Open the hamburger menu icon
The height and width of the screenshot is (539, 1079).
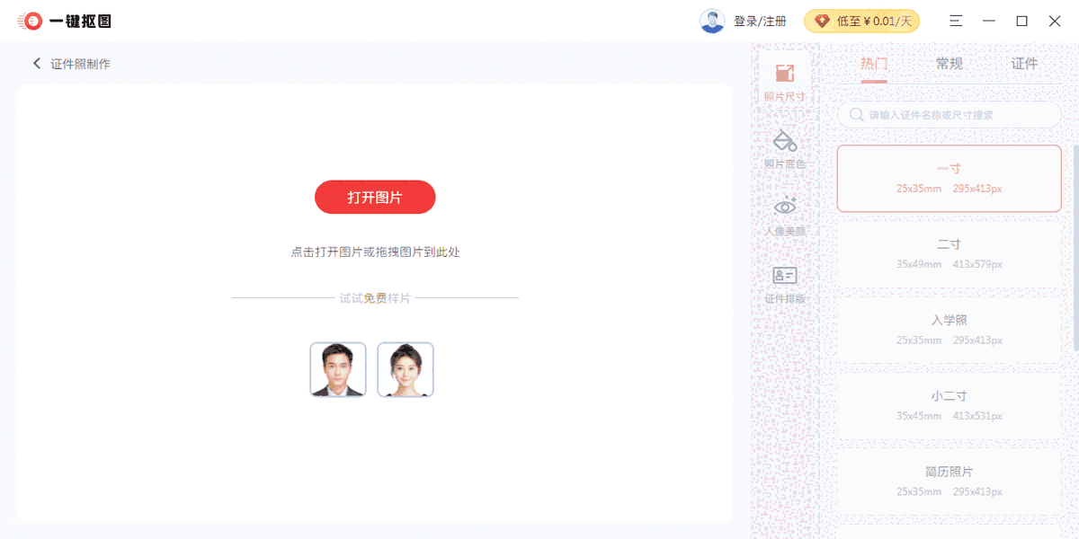tap(956, 20)
